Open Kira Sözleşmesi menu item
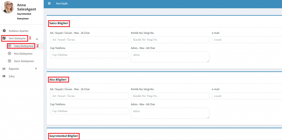 23,54
